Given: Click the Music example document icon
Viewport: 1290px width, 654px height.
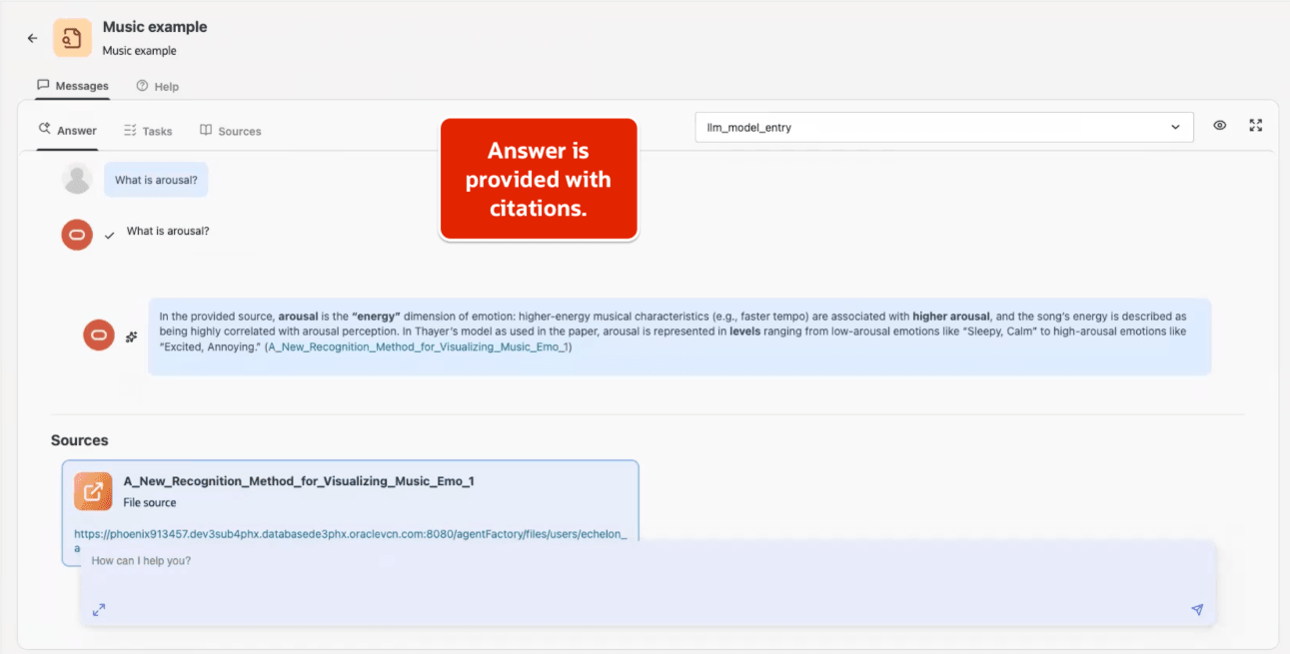Looking at the screenshot, I should 72,38.
